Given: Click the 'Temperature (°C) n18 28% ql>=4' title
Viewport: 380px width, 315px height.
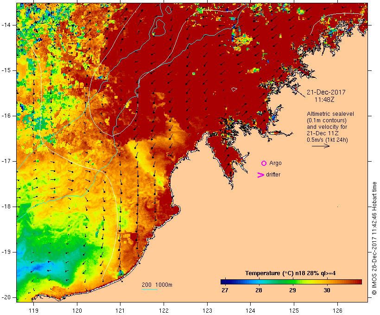Looking at the screenshot, I should [x=291, y=273].
